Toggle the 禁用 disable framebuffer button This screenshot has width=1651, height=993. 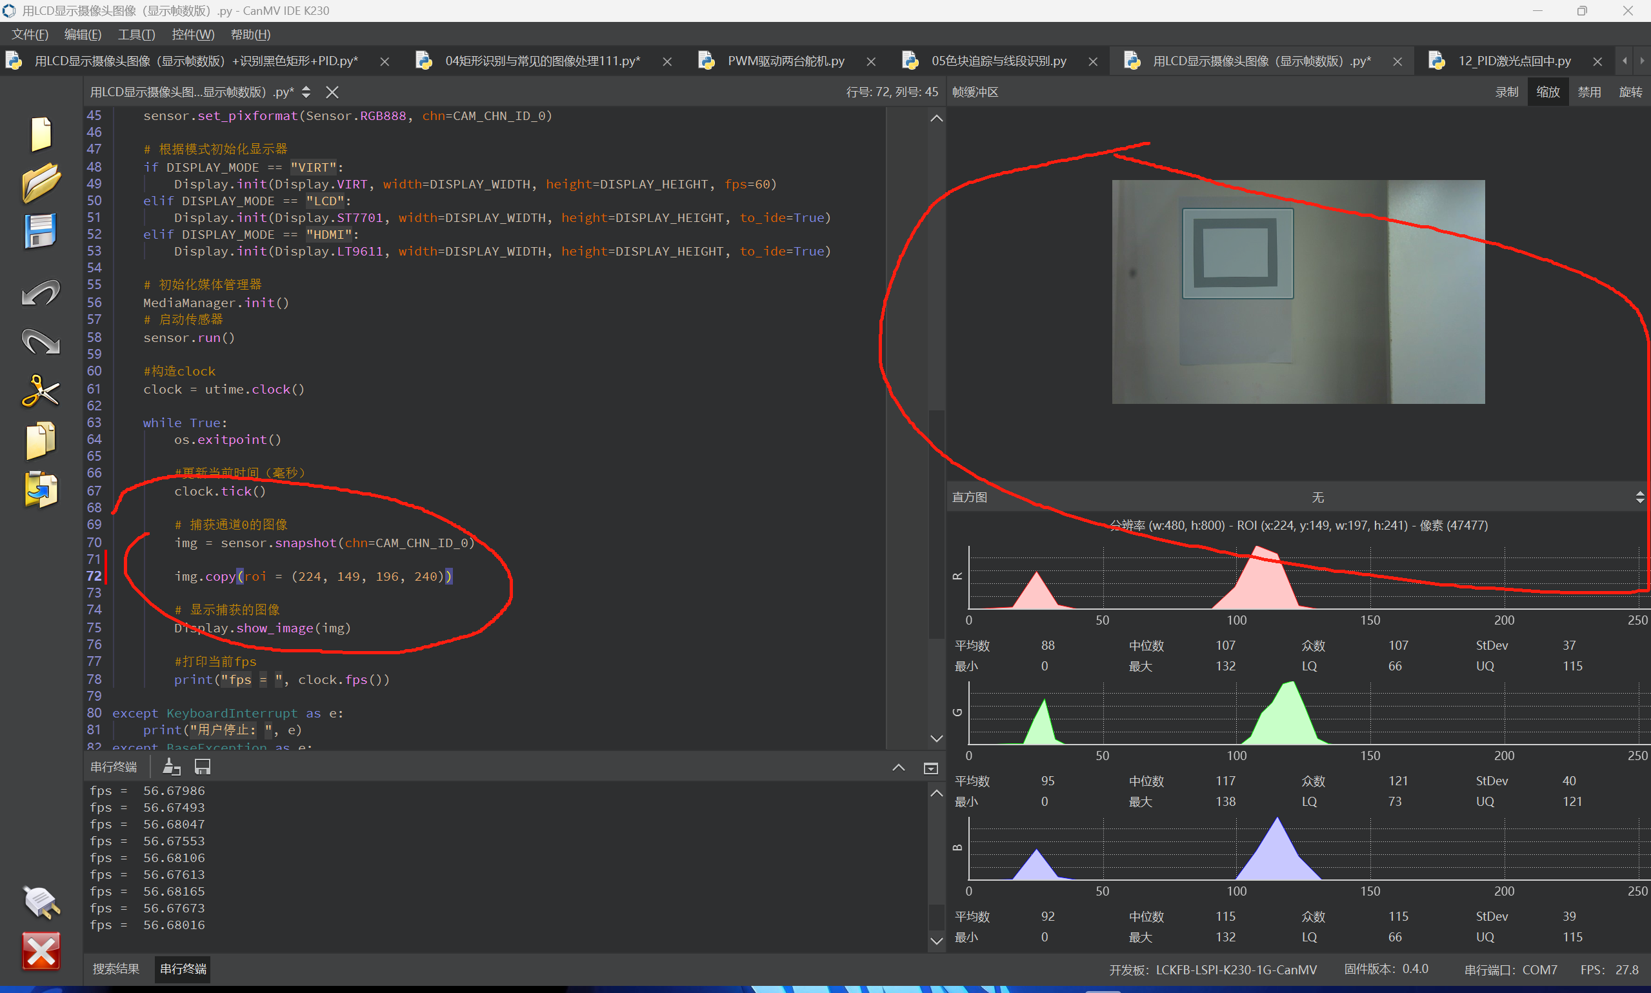(1589, 92)
